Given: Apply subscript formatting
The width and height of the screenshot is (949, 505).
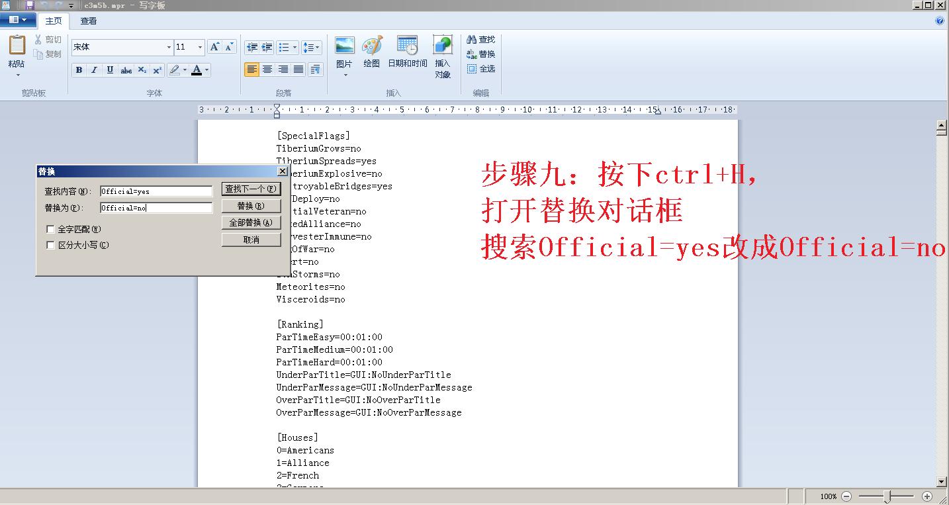Looking at the screenshot, I should 142,70.
